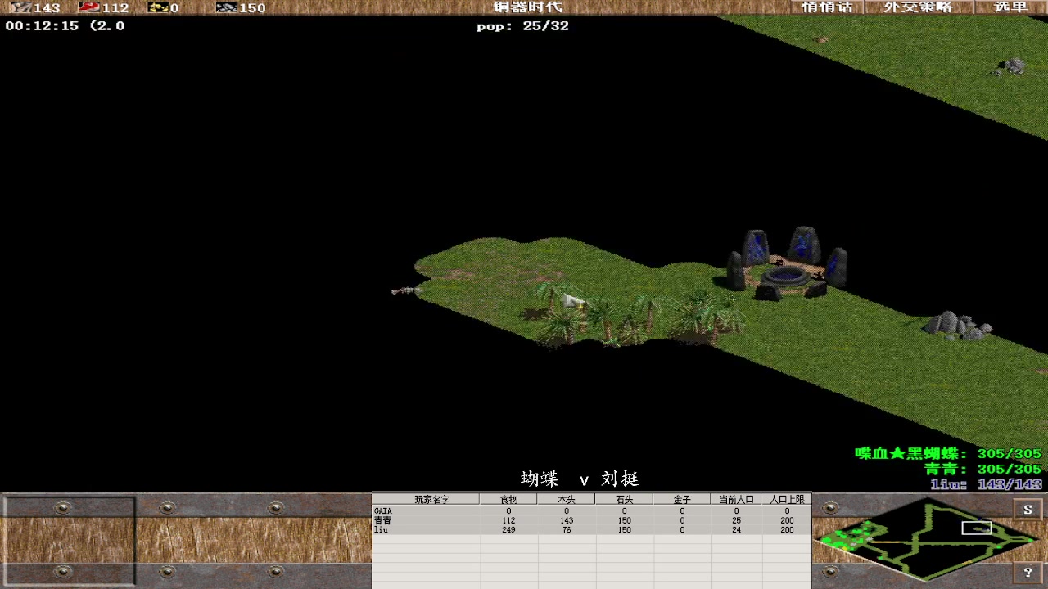Open the 选单 game menu

pyautogui.click(x=1010, y=7)
